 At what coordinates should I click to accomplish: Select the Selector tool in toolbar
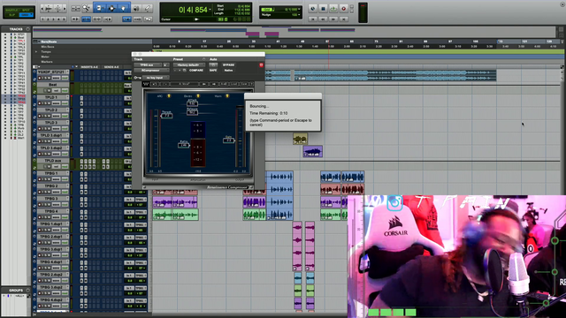111,8
